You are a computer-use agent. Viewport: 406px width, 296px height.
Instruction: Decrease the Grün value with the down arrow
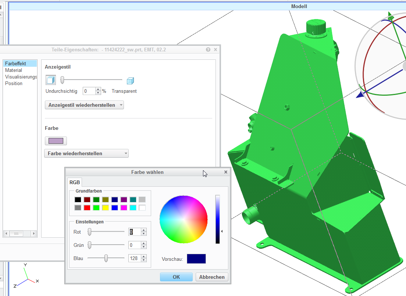[x=144, y=247]
